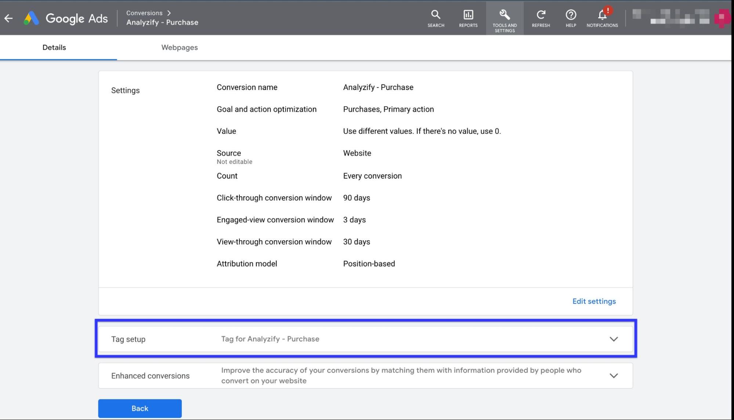The width and height of the screenshot is (734, 420).
Task: Open the Help menu
Action: coord(571,18)
